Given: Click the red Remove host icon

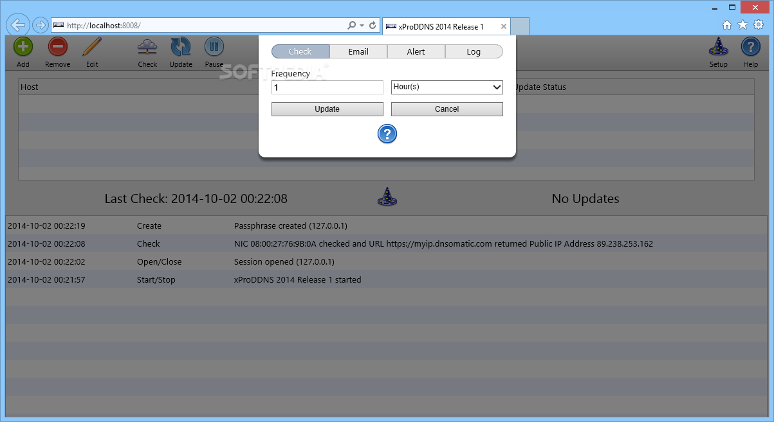Looking at the screenshot, I should (x=58, y=46).
